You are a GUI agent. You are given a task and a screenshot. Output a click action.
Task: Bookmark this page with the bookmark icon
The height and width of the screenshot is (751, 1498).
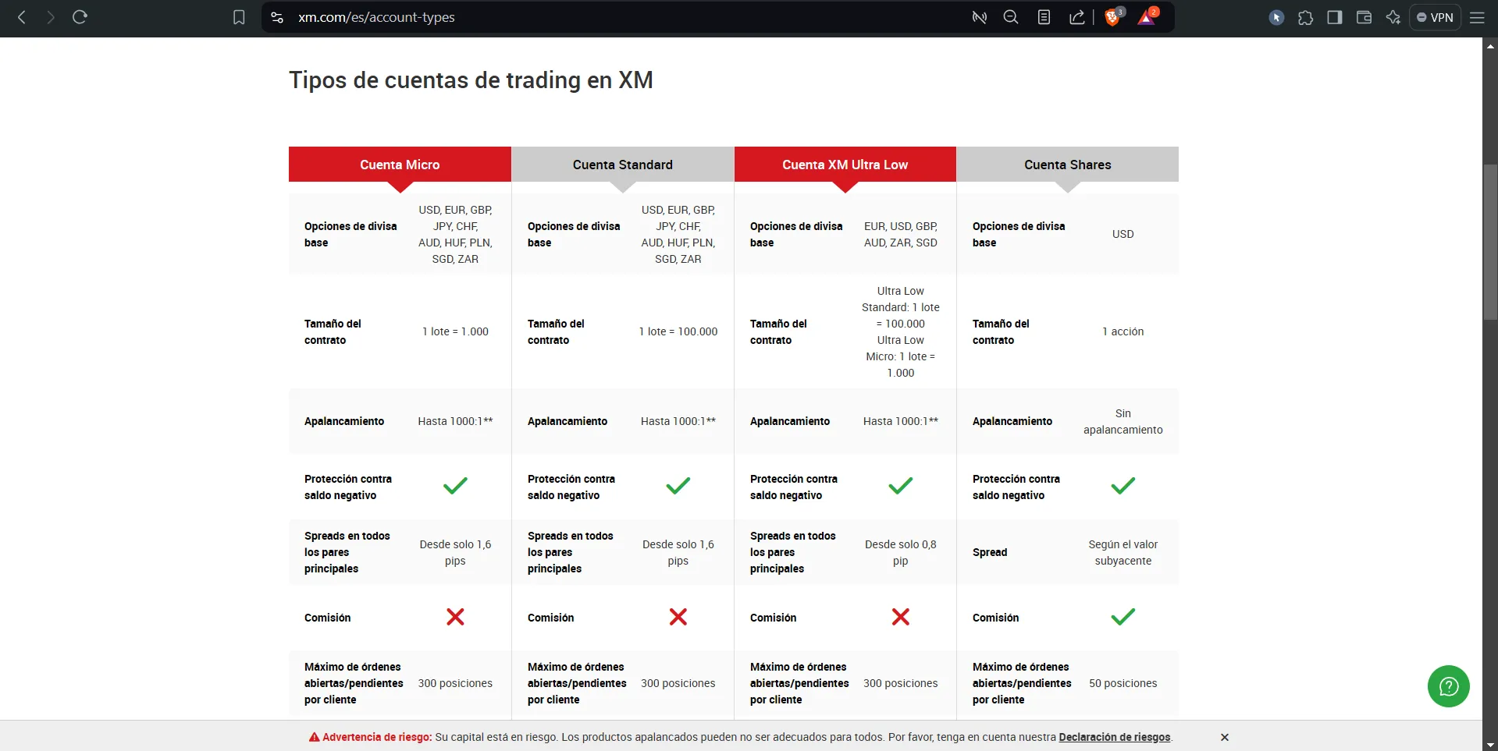(239, 17)
